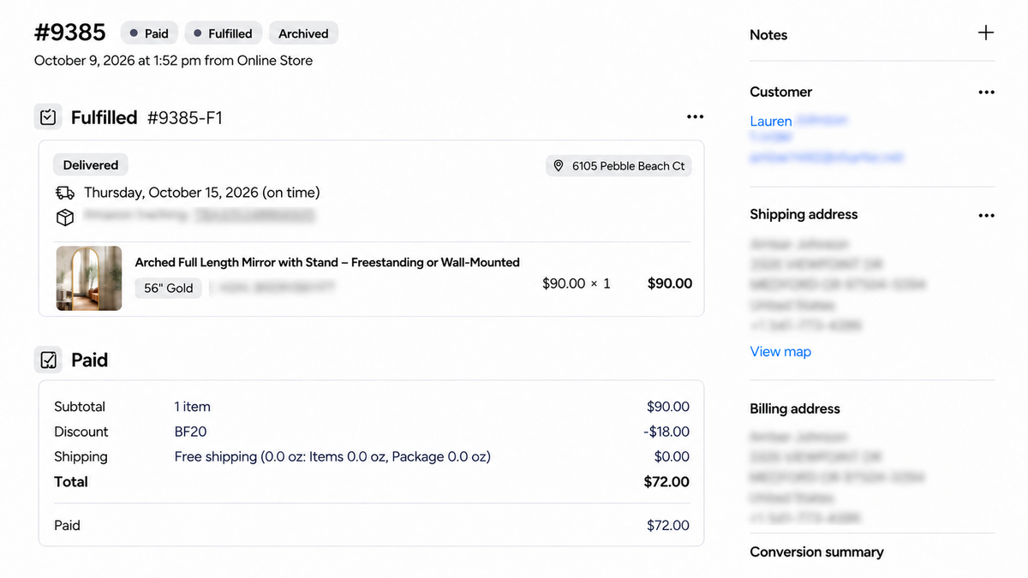Click the location pin for 6105 Pebble Beach Ct
1028x578 pixels.
point(559,166)
